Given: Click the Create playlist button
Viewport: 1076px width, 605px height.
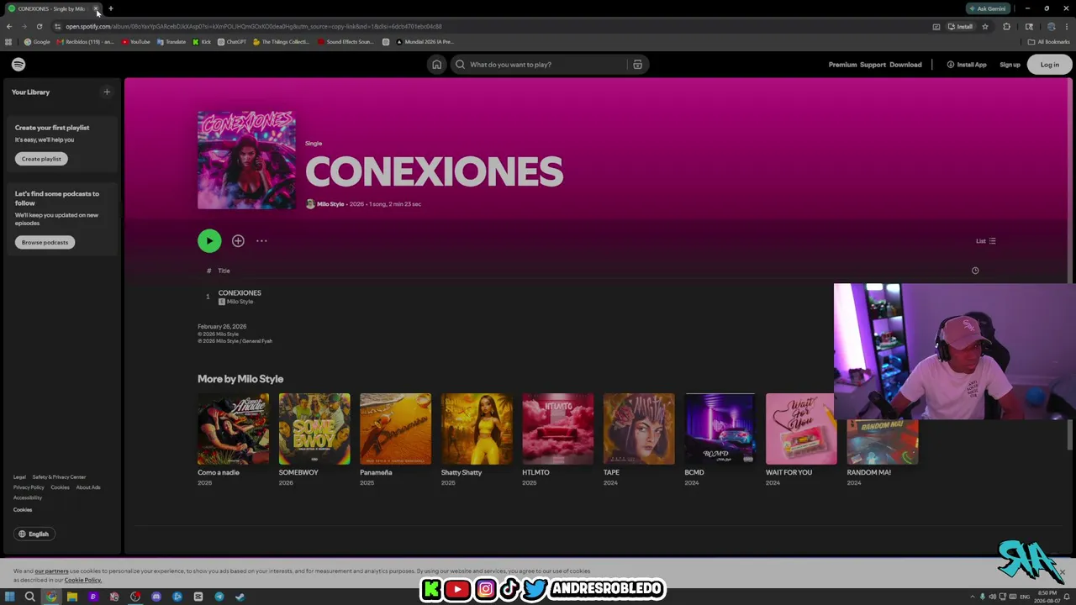Looking at the screenshot, I should click(x=41, y=159).
